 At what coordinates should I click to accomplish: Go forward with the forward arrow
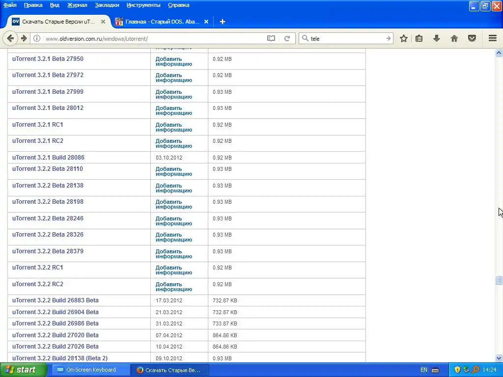click(x=24, y=38)
